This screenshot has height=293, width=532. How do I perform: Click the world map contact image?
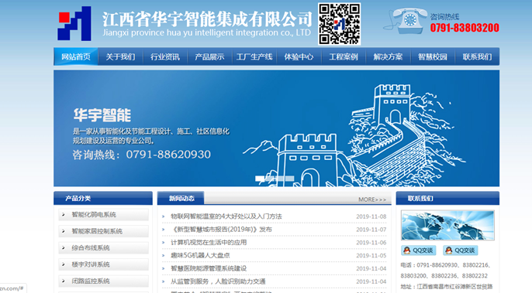[x=447, y=225]
